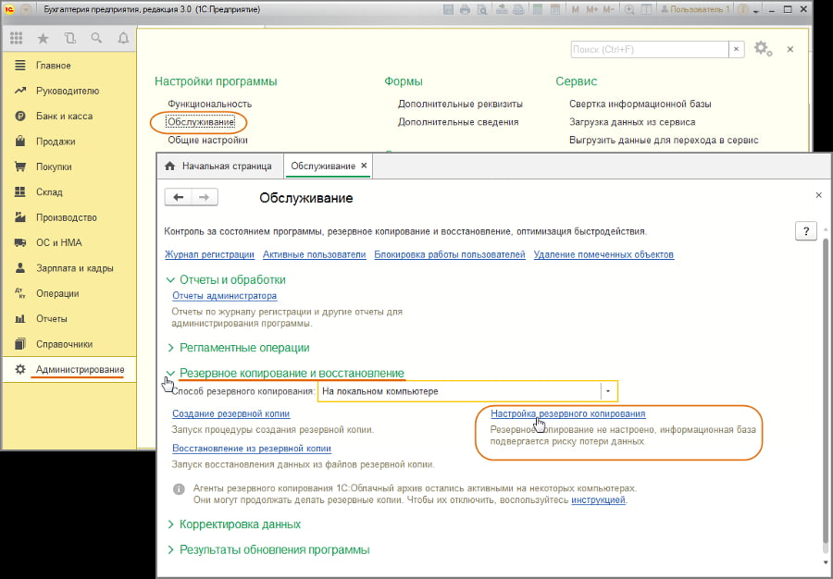833x579 pixels.
Task: Open notifications bell icon
Action: click(x=123, y=39)
